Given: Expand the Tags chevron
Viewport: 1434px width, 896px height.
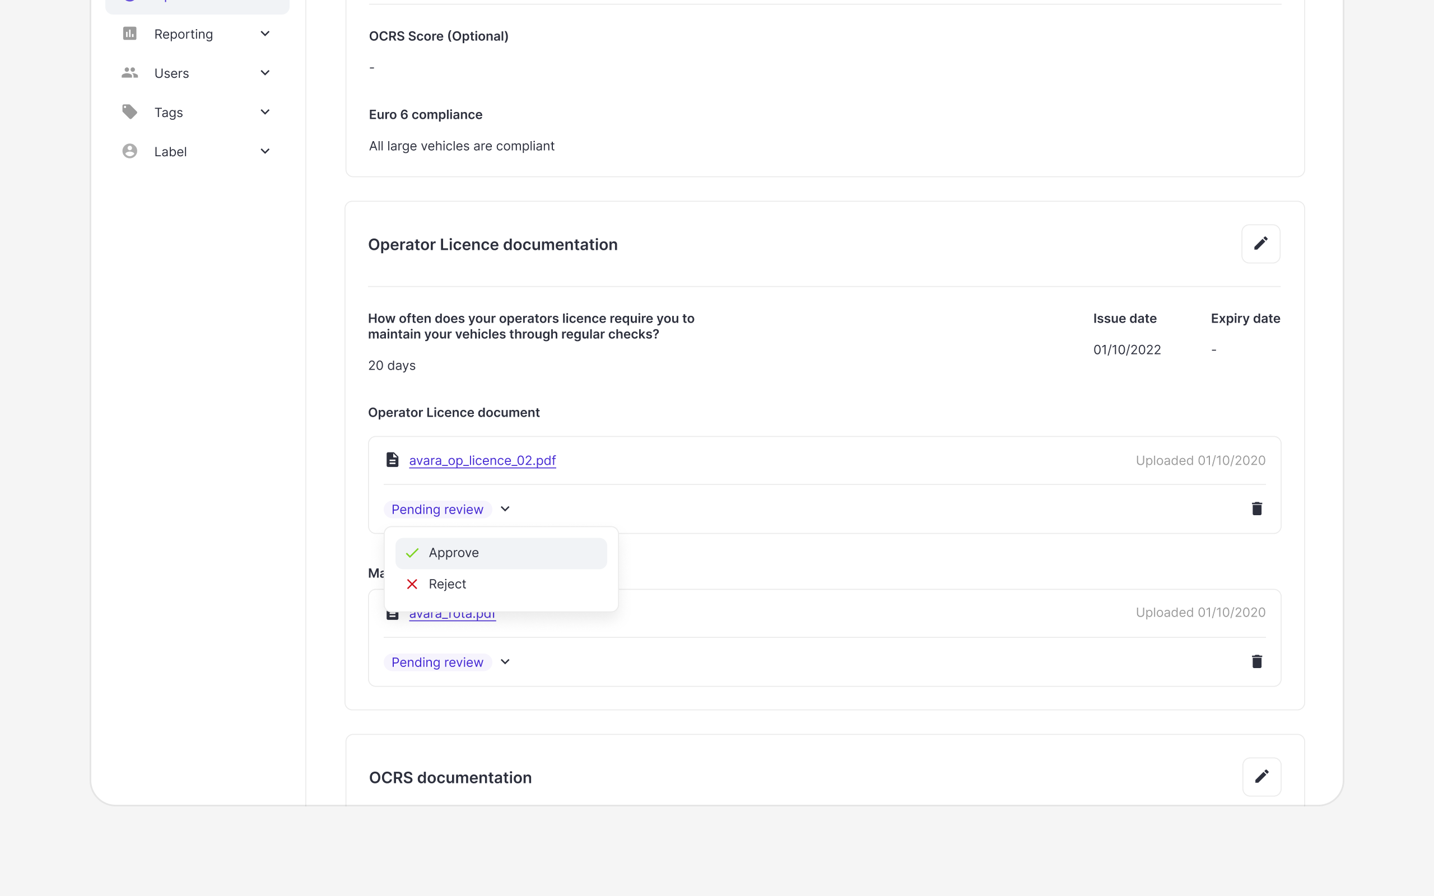Looking at the screenshot, I should [x=265, y=112].
